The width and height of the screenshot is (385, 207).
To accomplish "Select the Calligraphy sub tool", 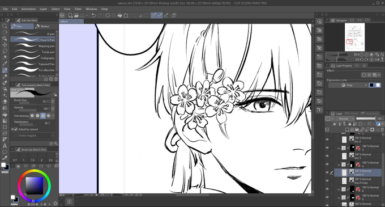I will coord(33,58).
